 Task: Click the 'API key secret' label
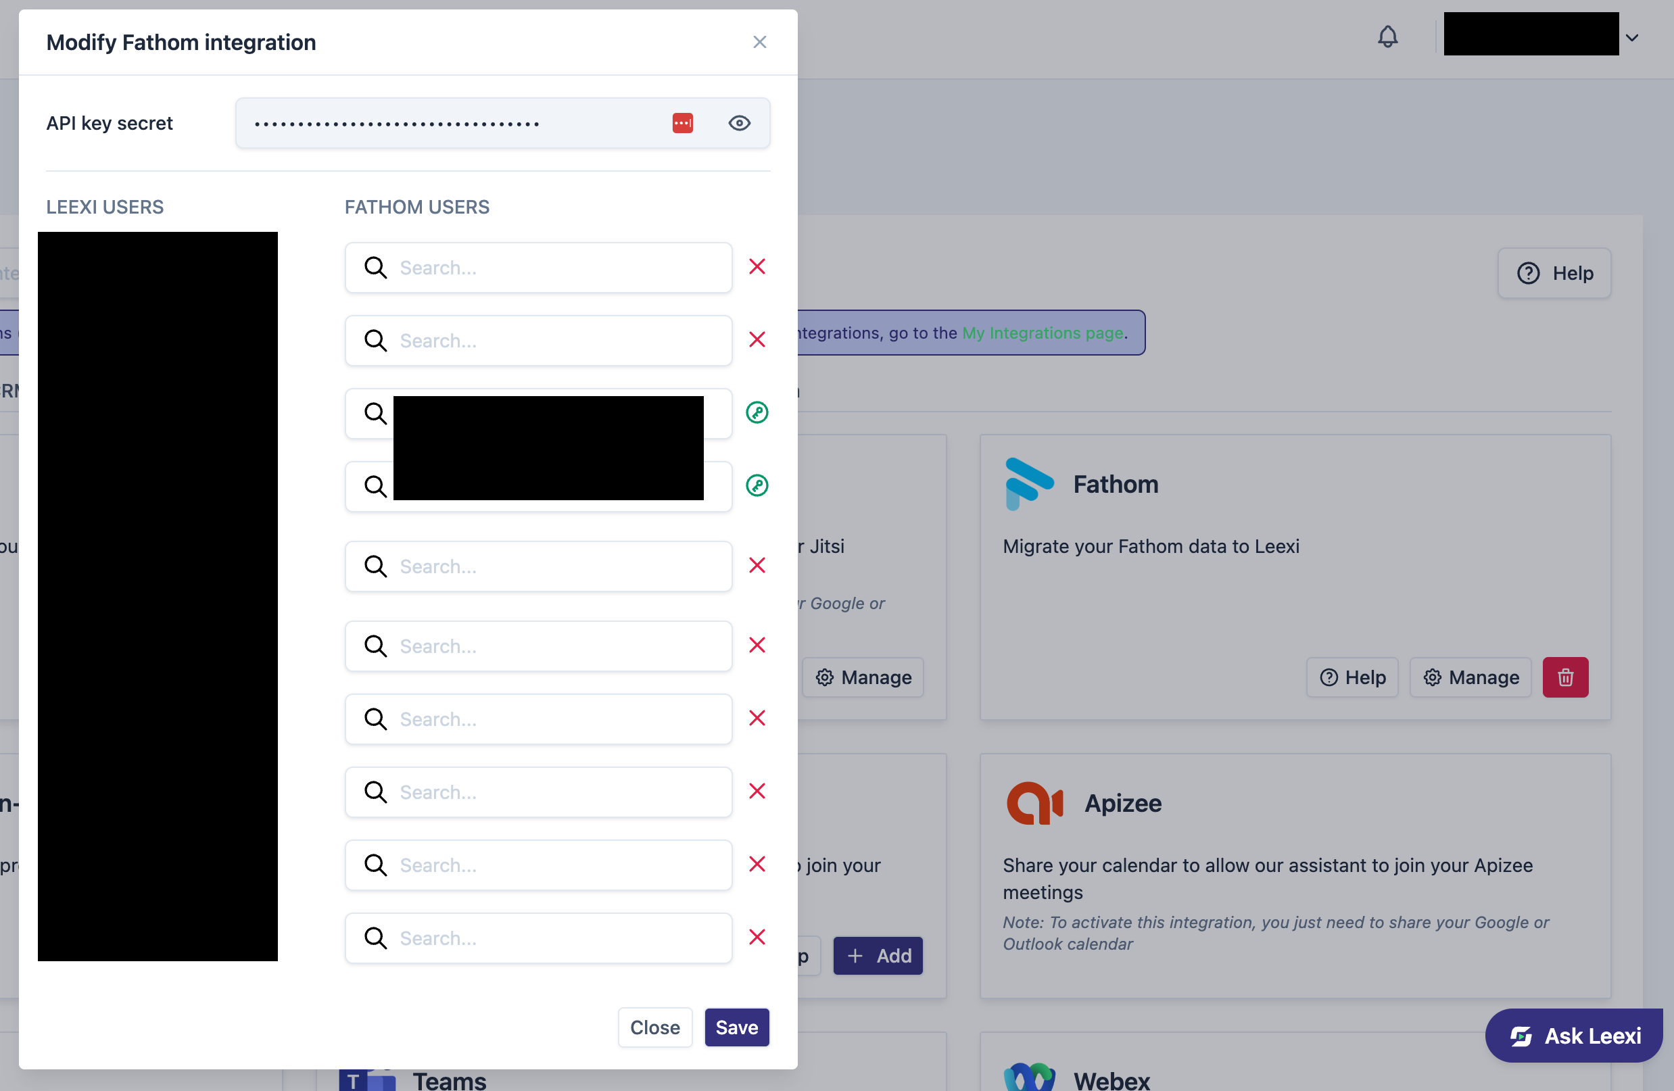tap(109, 123)
